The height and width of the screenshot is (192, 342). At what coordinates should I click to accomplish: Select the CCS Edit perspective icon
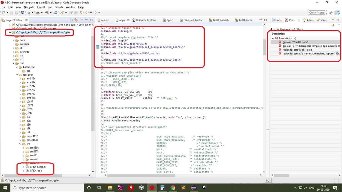[338, 13]
